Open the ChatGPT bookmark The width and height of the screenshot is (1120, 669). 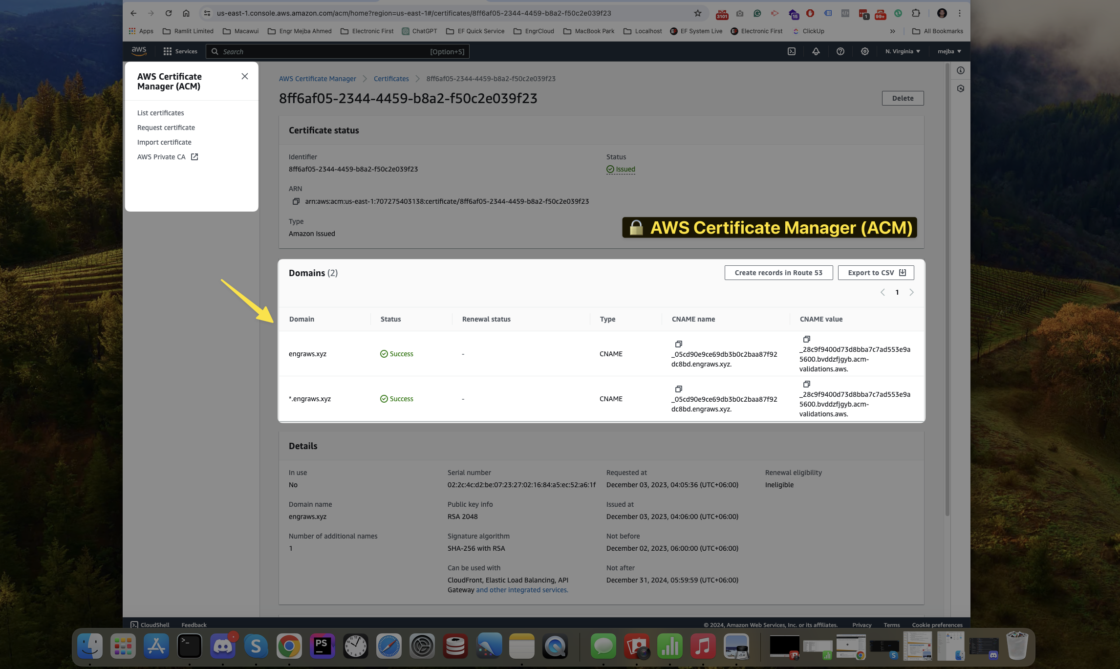pos(419,31)
